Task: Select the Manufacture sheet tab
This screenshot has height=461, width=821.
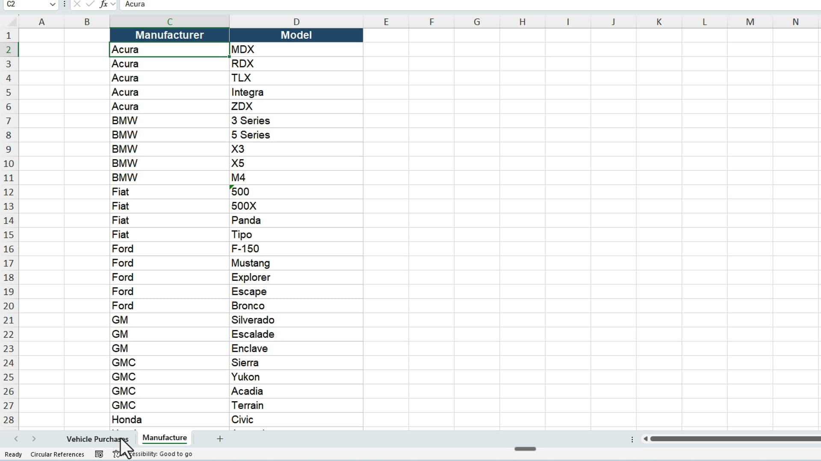Action: tap(165, 438)
